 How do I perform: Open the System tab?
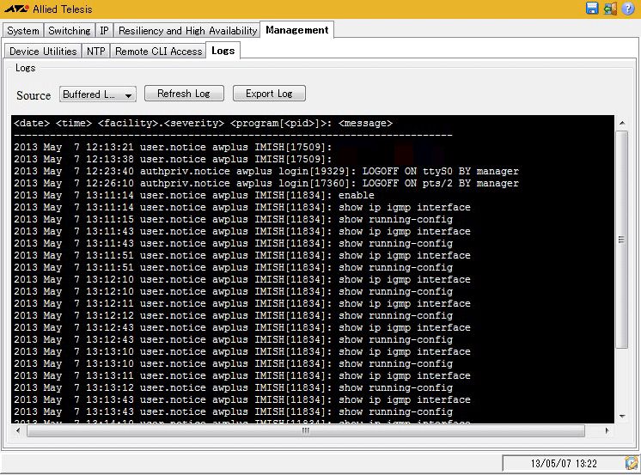click(x=23, y=31)
